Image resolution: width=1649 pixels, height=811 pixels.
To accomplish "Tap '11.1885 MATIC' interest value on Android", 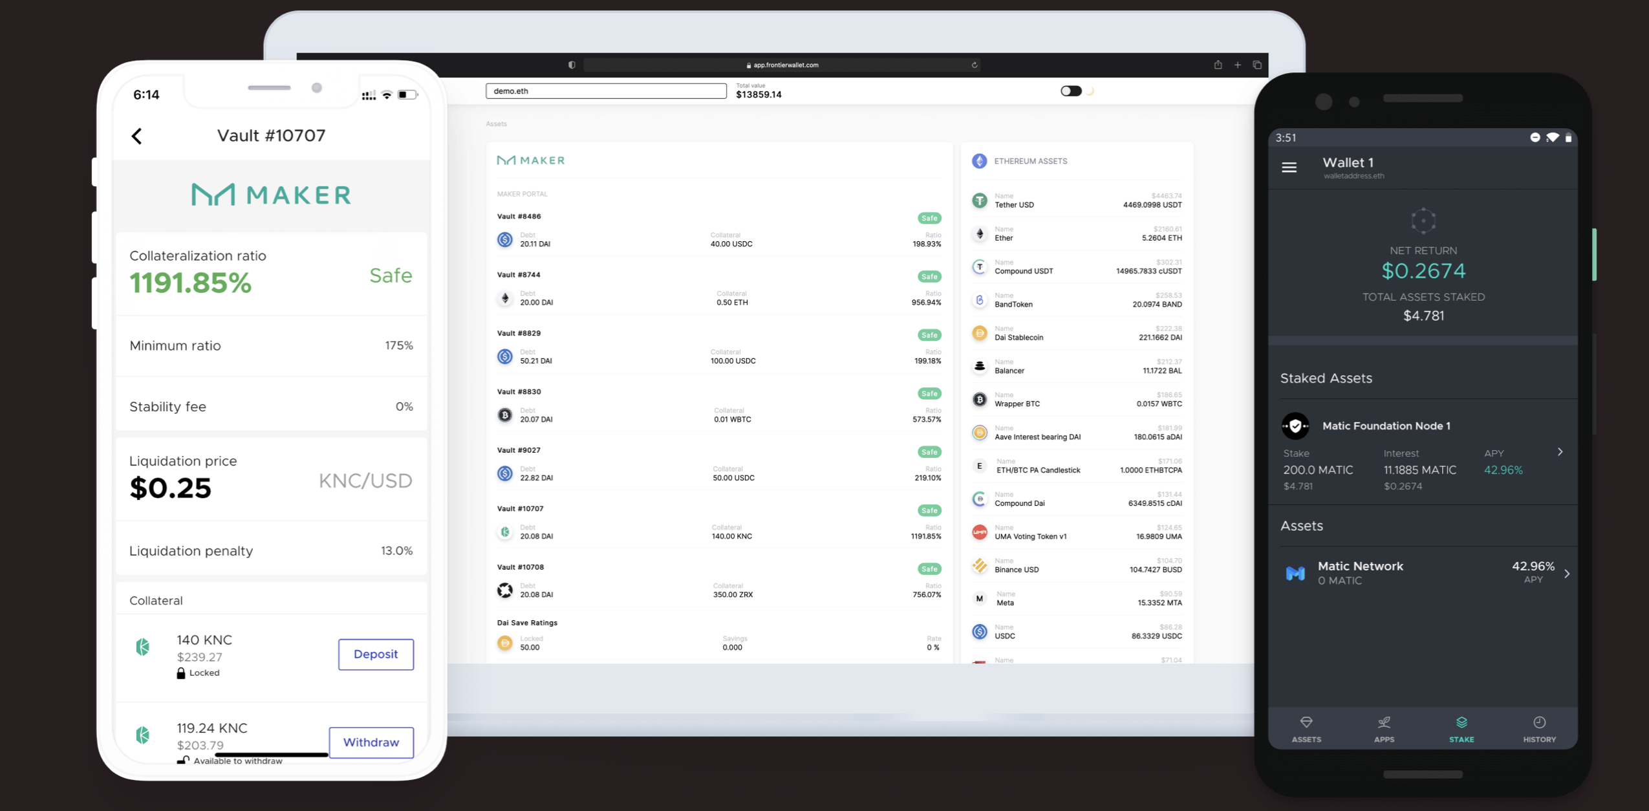I will (1420, 470).
